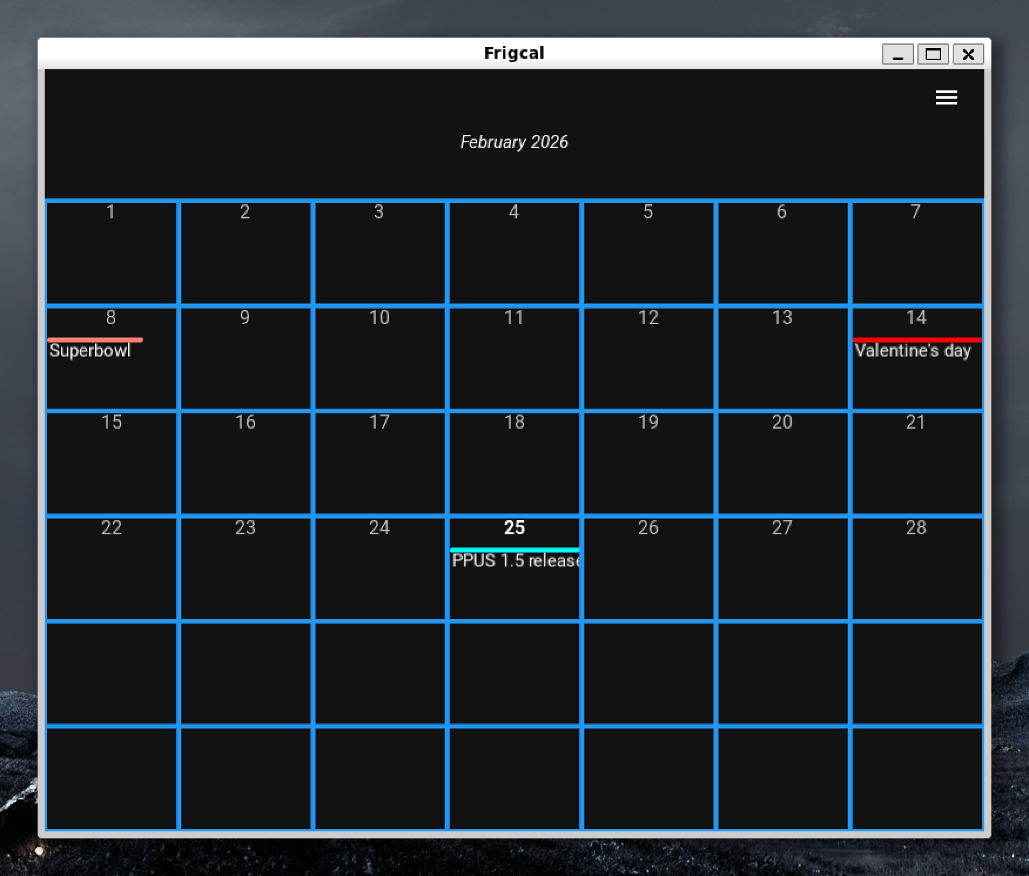The height and width of the screenshot is (876, 1029).
Task: Click the day 18 cell
Action: click(514, 464)
